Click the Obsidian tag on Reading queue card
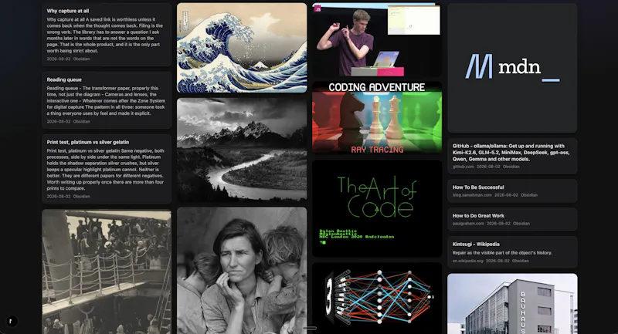618x334 pixels. click(81, 121)
